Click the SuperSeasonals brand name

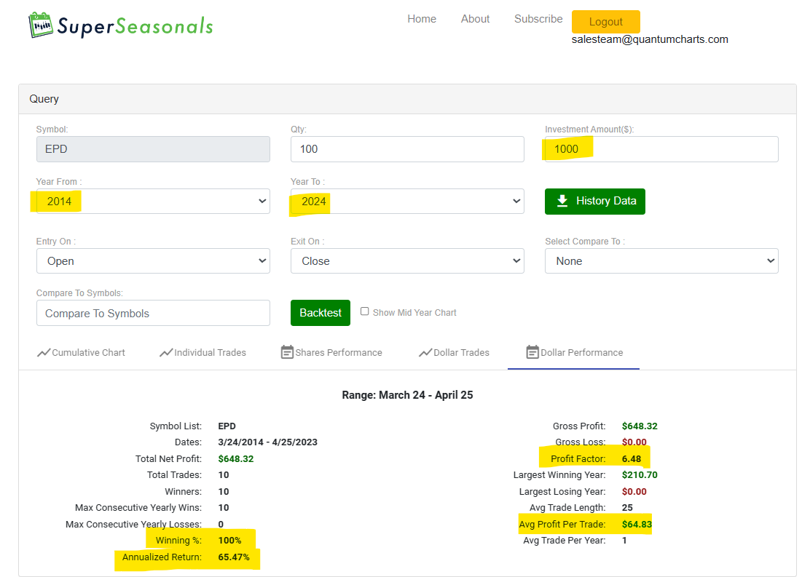tap(135, 26)
